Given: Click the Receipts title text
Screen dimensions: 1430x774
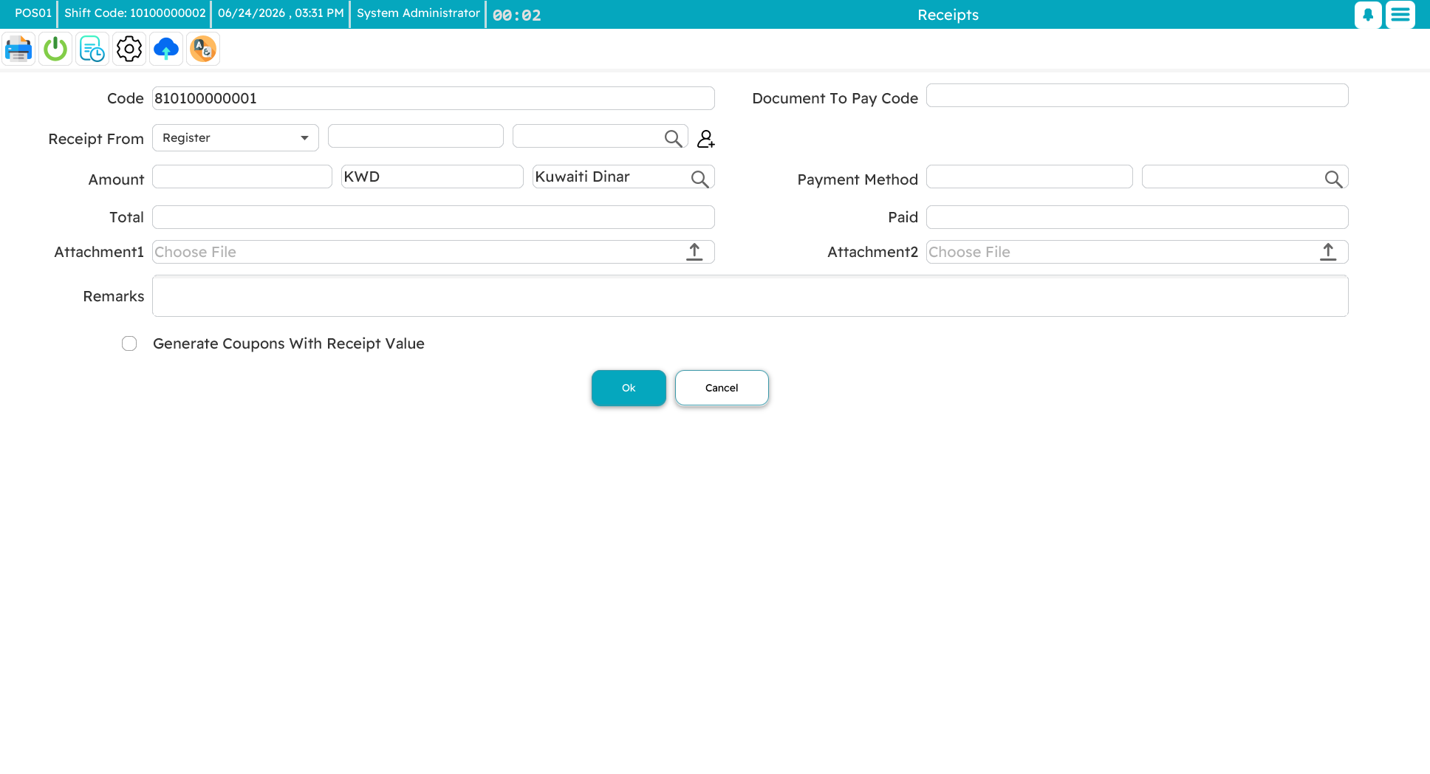Looking at the screenshot, I should coord(948,15).
